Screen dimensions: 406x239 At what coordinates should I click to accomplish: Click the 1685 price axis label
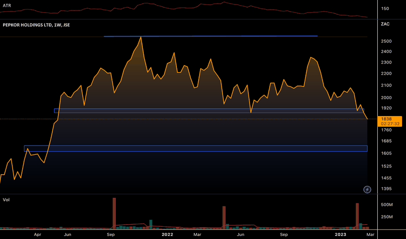pos(386,141)
